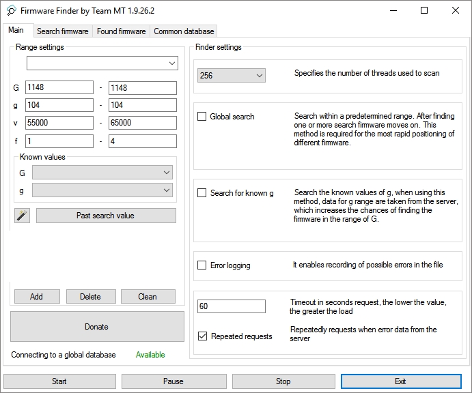This screenshot has height=393, width=472.
Task: Click the green Available status text
Action: pos(150,355)
